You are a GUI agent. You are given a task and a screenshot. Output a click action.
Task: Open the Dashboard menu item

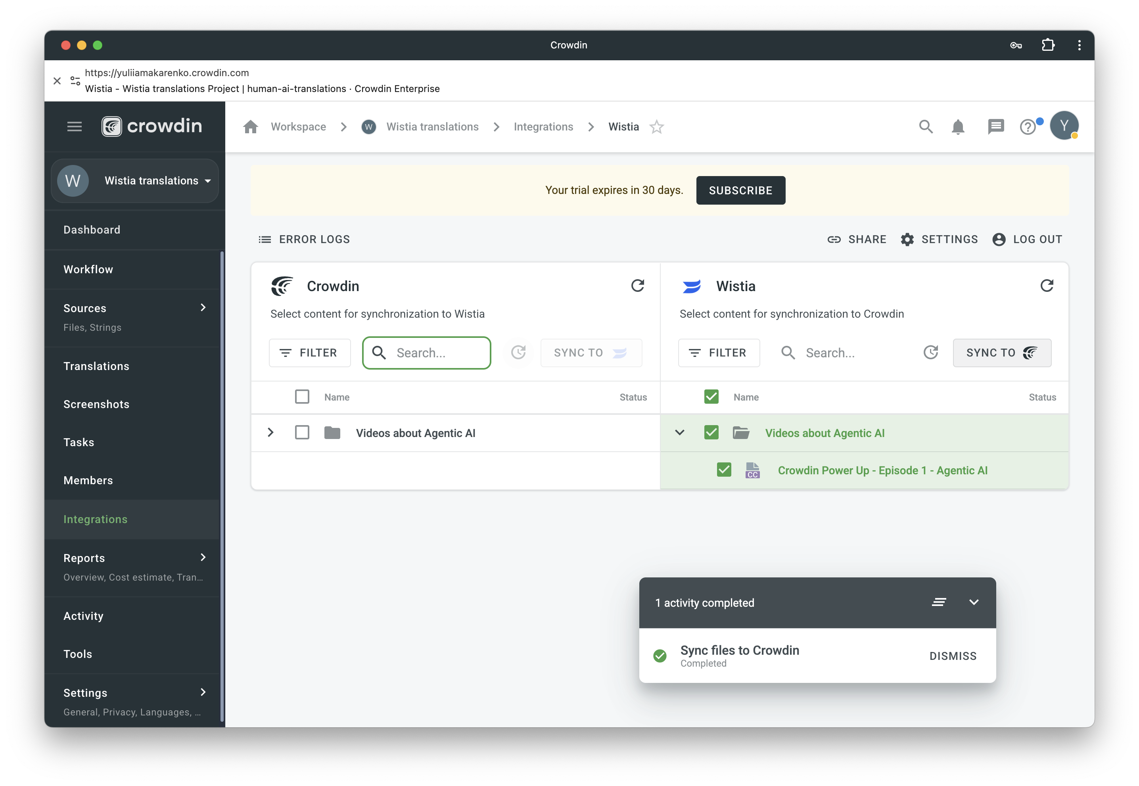tap(92, 230)
